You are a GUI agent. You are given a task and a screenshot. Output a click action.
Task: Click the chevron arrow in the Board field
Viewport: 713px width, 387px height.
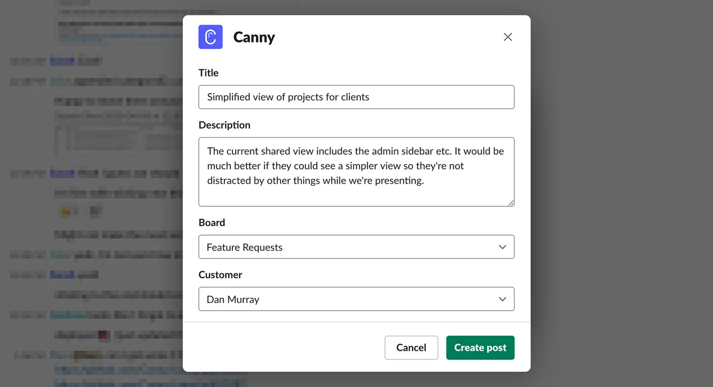tap(502, 247)
